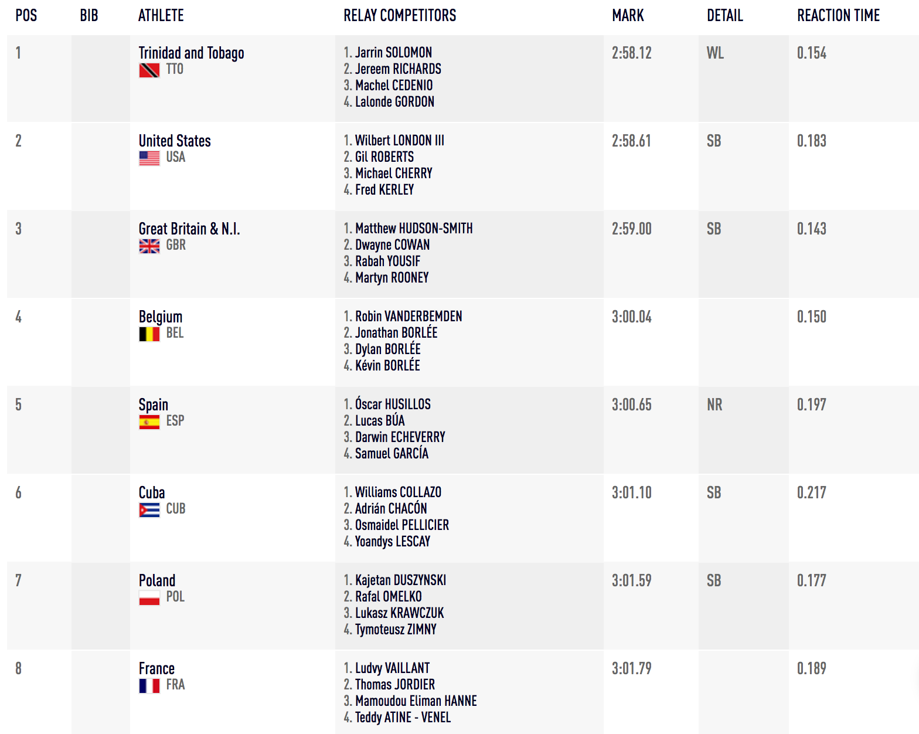Click Spain's NR detail label
The height and width of the screenshot is (734, 919).
714,405
